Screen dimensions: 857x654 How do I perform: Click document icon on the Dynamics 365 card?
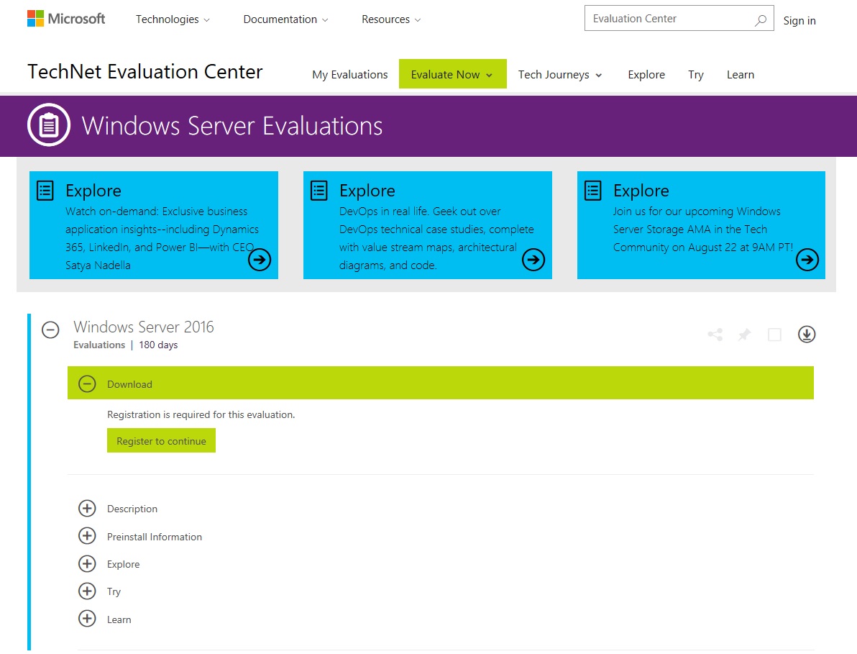tap(45, 191)
